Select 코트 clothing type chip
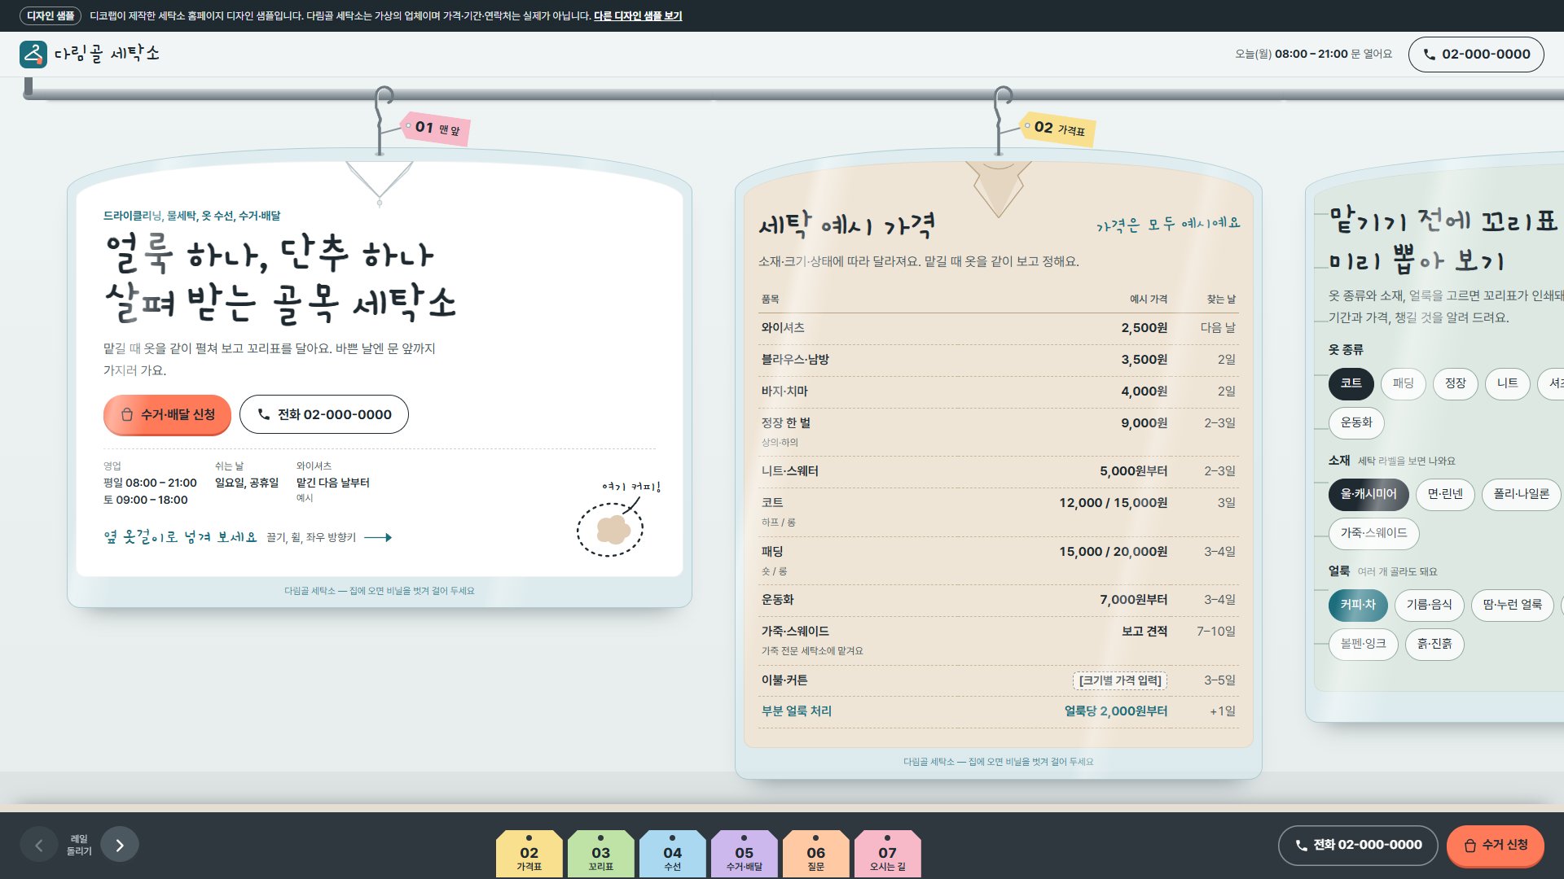Image resolution: width=1564 pixels, height=879 pixels. [1351, 383]
